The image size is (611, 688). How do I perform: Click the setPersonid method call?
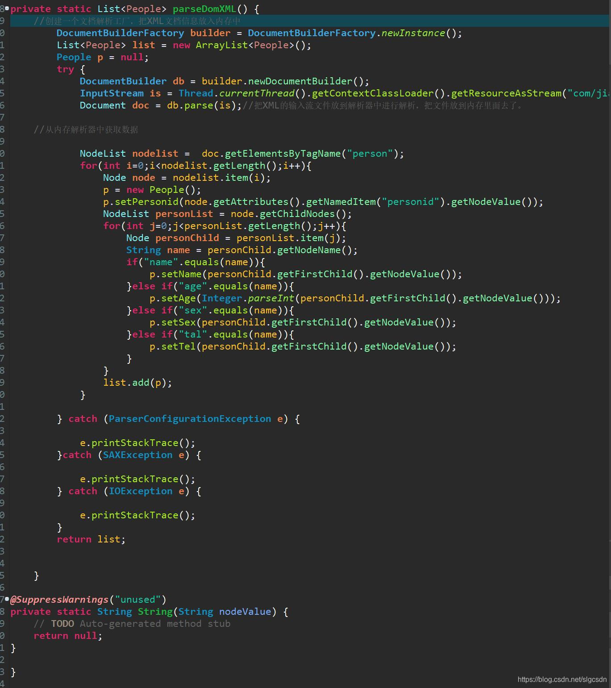click(x=146, y=202)
